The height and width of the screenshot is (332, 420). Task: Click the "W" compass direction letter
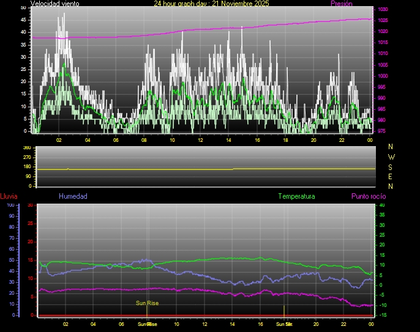pos(391,157)
